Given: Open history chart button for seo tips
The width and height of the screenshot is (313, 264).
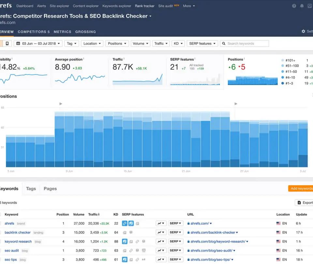Looking at the screenshot, I should pos(161,260).
